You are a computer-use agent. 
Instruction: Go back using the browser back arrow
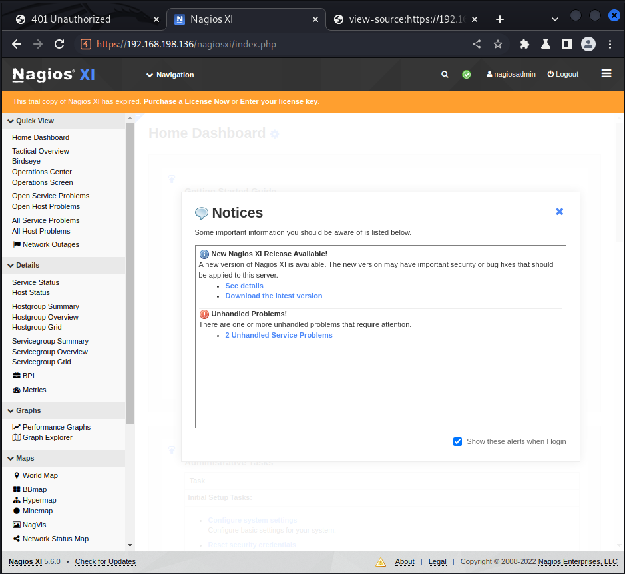pyautogui.click(x=17, y=44)
